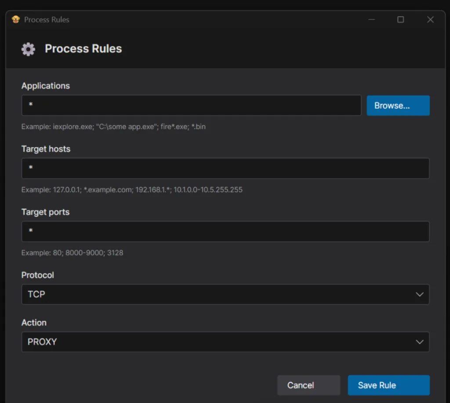450x403 pixels.
Task: Click the Process Rules gear icon
Action: pyautogui.click(x=28, y=49)
